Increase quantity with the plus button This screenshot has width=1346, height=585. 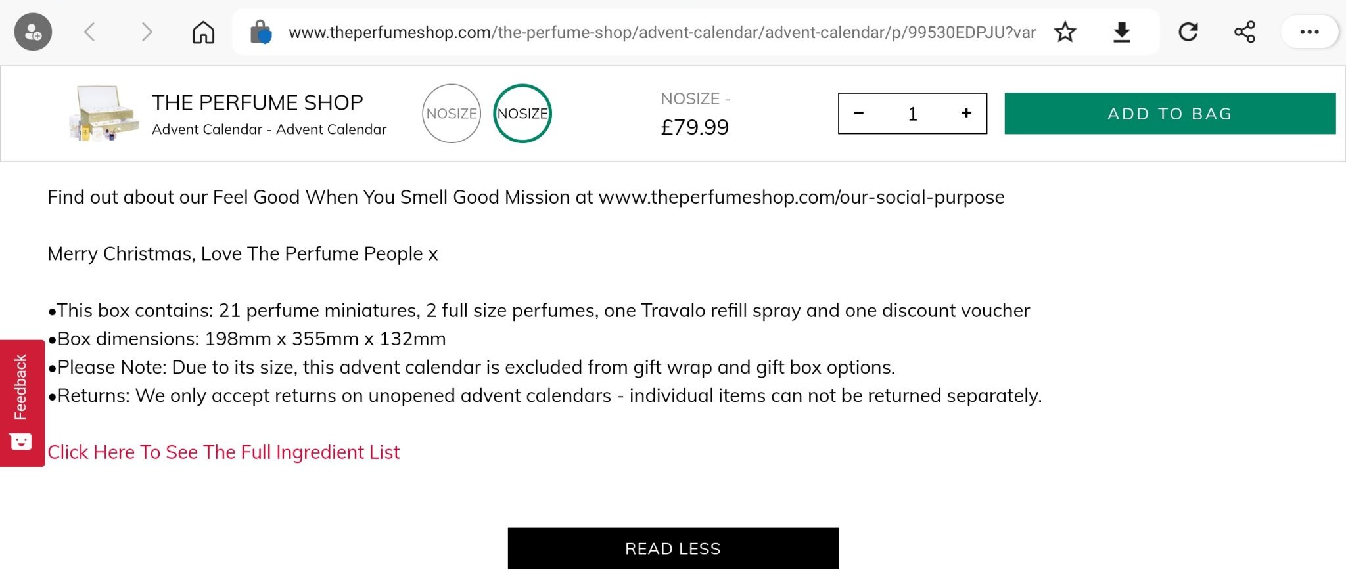pos(966,114)
